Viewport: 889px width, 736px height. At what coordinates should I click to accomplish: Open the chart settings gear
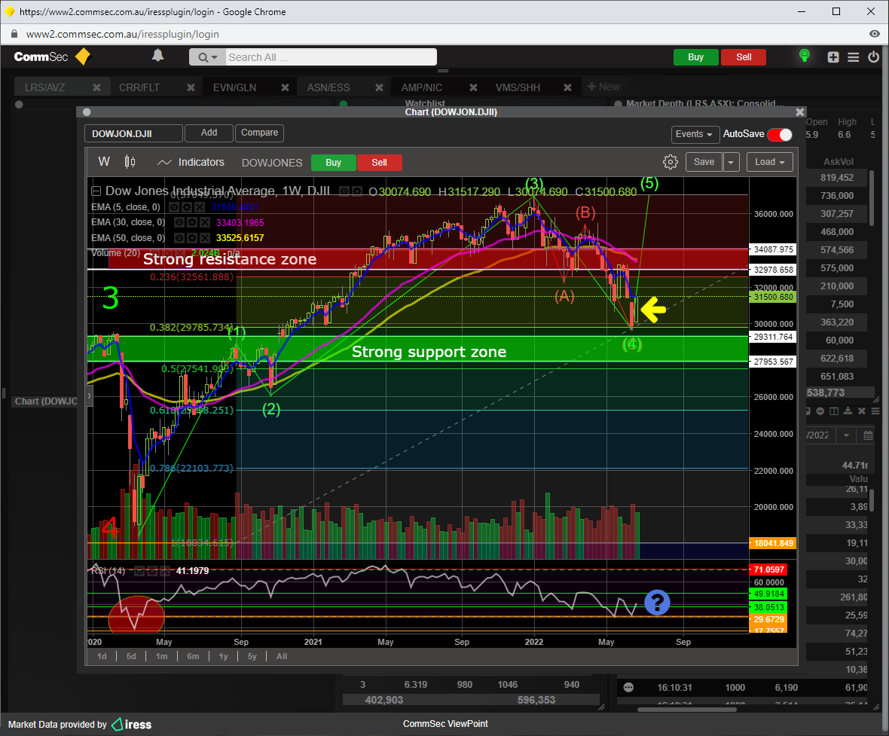670,162
